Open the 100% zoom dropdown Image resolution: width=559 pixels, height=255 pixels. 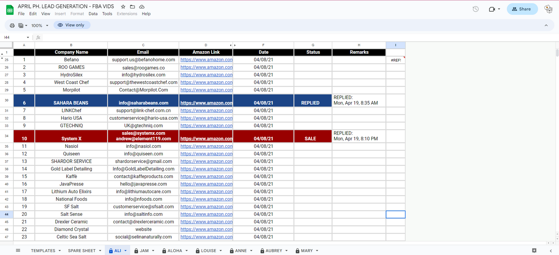(40, 25)
